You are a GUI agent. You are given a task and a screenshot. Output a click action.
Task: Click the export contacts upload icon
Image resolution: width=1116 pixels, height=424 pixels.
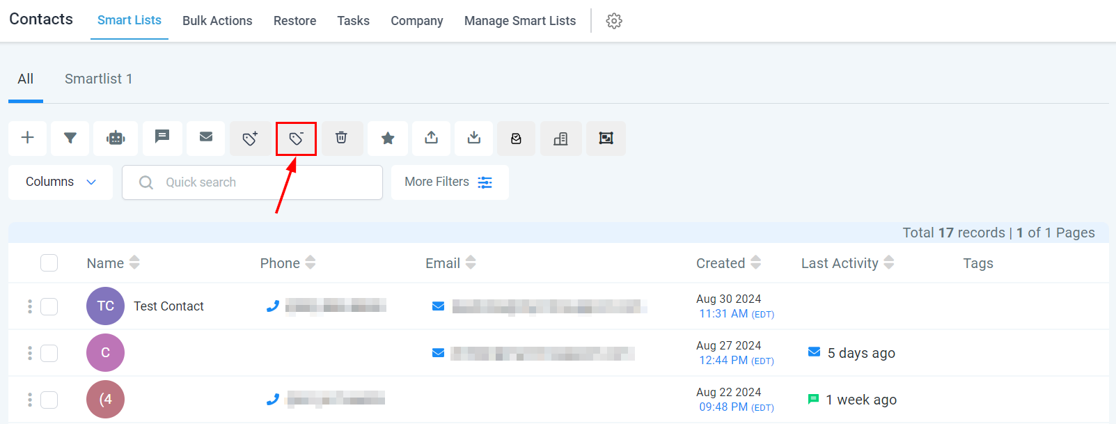(432, 138)
